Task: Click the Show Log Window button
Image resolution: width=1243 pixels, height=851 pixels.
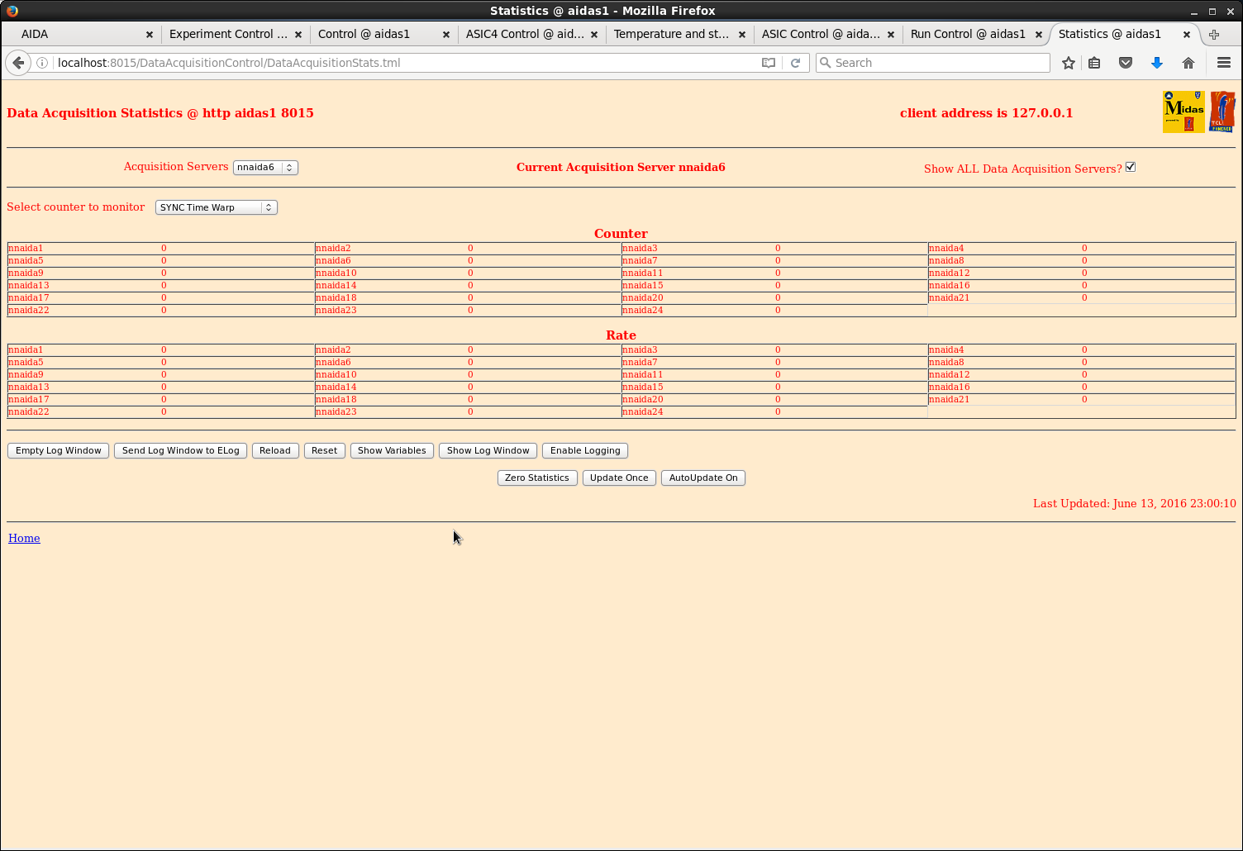Action: [488, 450]
